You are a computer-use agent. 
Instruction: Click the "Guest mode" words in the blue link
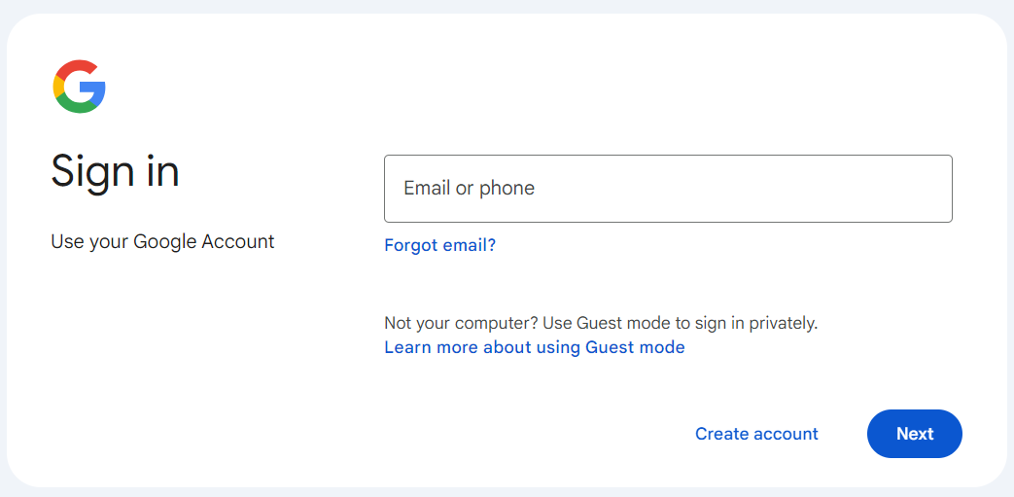635,347
